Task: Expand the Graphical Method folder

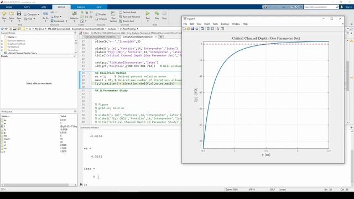Action: point(2,44)
